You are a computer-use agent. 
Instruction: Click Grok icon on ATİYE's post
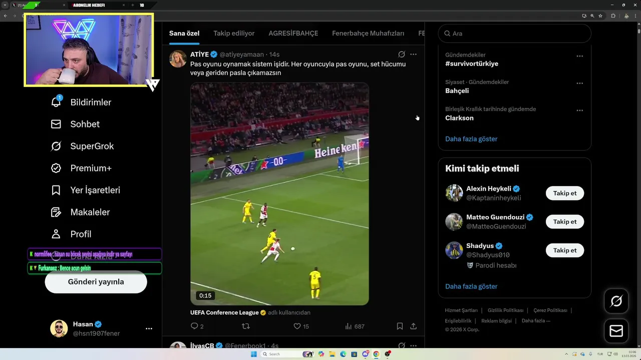click(x=402, y=54)
